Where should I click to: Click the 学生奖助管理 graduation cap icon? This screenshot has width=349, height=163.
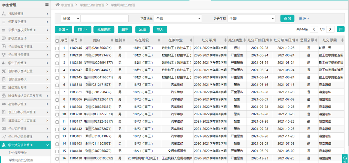point(4,128)
